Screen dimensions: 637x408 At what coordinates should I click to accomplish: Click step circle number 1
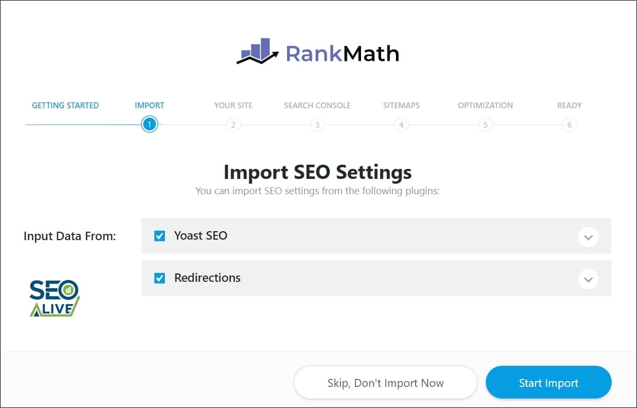150,125
